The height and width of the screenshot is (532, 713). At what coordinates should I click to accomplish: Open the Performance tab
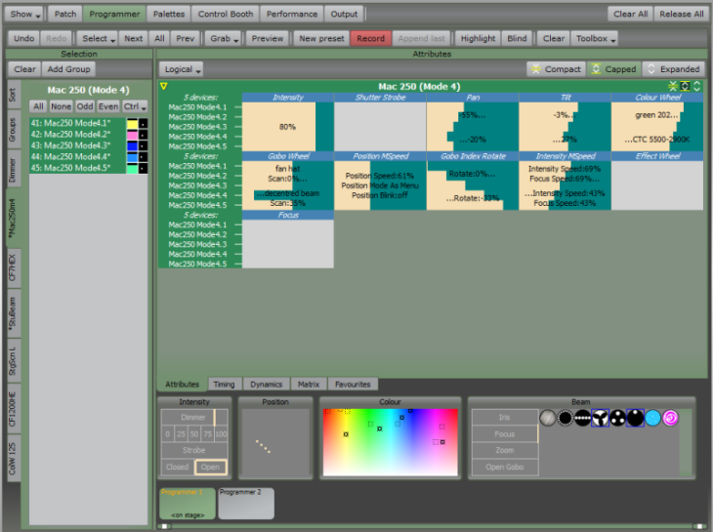coord(292,14)
